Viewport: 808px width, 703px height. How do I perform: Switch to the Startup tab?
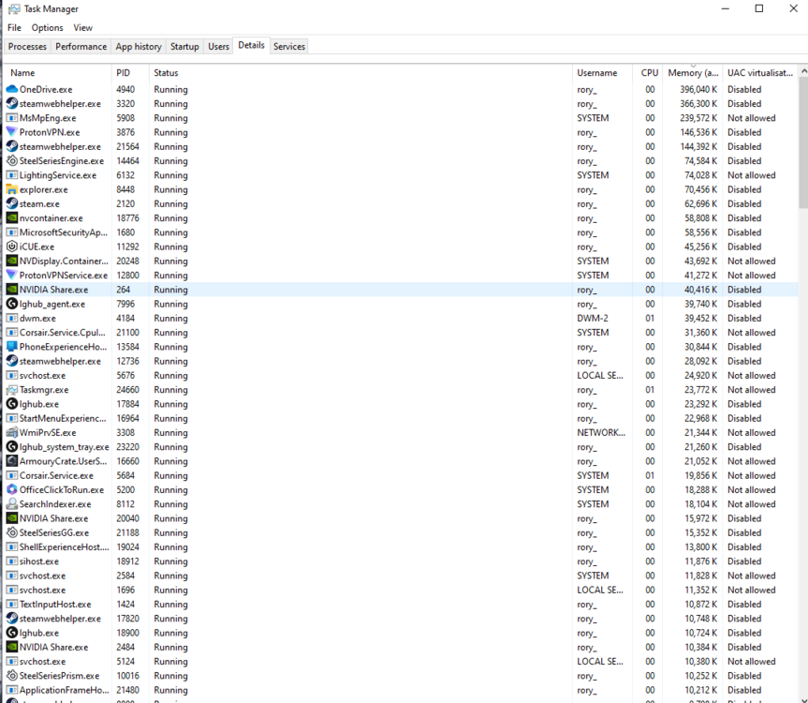click(x=184, y=47)
